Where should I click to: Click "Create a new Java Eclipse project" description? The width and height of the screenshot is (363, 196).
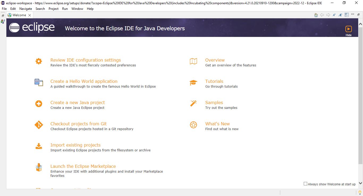(x=78, y=108)
